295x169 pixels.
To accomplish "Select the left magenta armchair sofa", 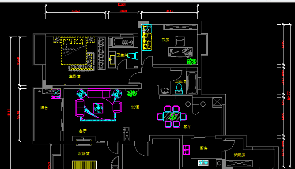I will tap(80, 108).
